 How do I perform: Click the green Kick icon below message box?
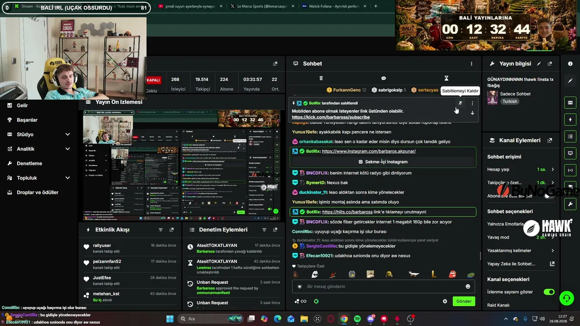coord(316,301)
